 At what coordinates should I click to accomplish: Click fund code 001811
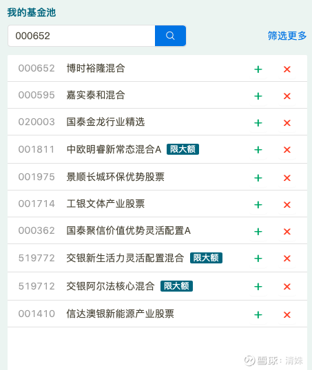tap(37, 149)
